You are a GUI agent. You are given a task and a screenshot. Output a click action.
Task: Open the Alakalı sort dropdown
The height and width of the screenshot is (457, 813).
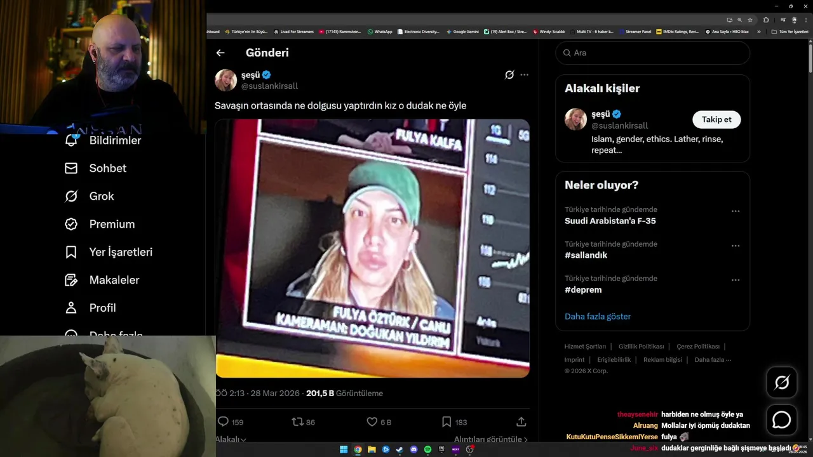click(231, 439)
